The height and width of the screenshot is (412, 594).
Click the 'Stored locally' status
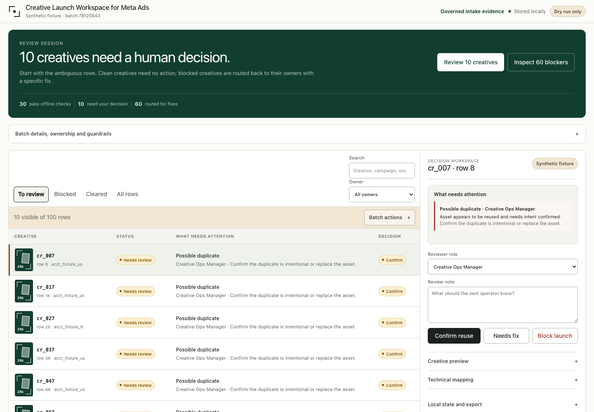pyautogui.click(x=527, y=12)
